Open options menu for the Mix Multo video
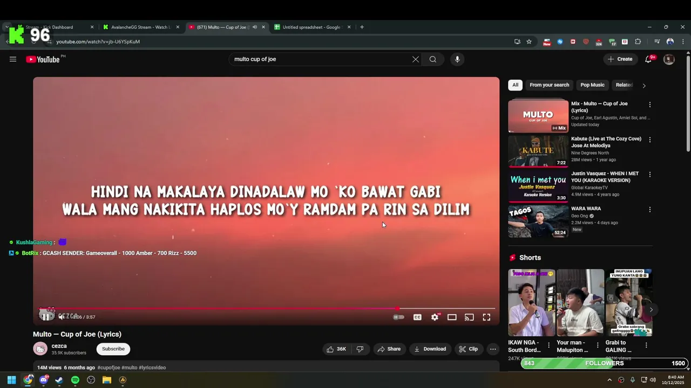691x388 pixels. click(x=649, y=105)
